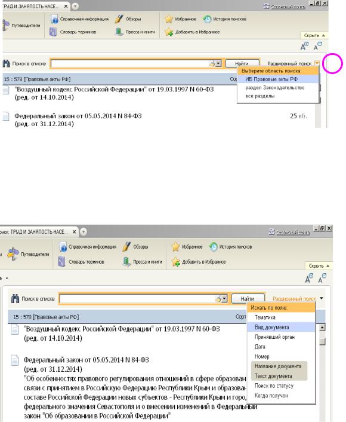The width and height of the screenshot is (346, 422).
Task: Open Справочная информация in the upper window
Action: pyautogui.click(x=79, y=19)
